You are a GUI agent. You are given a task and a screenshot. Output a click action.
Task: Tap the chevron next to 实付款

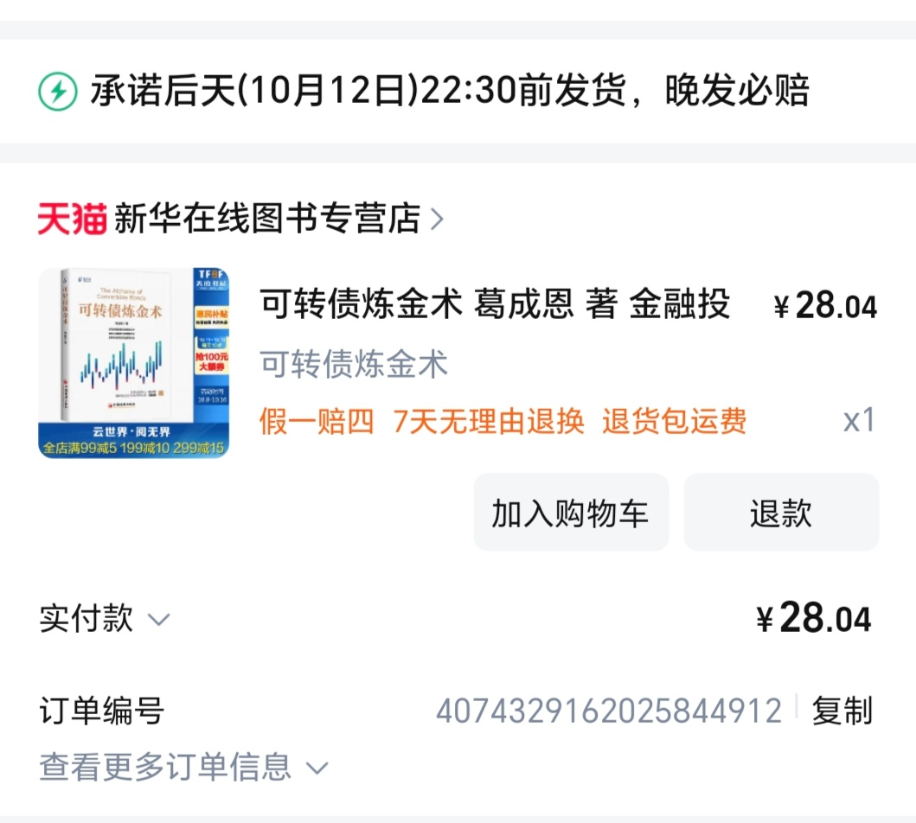pyautogui.click(x=158, y=619)
